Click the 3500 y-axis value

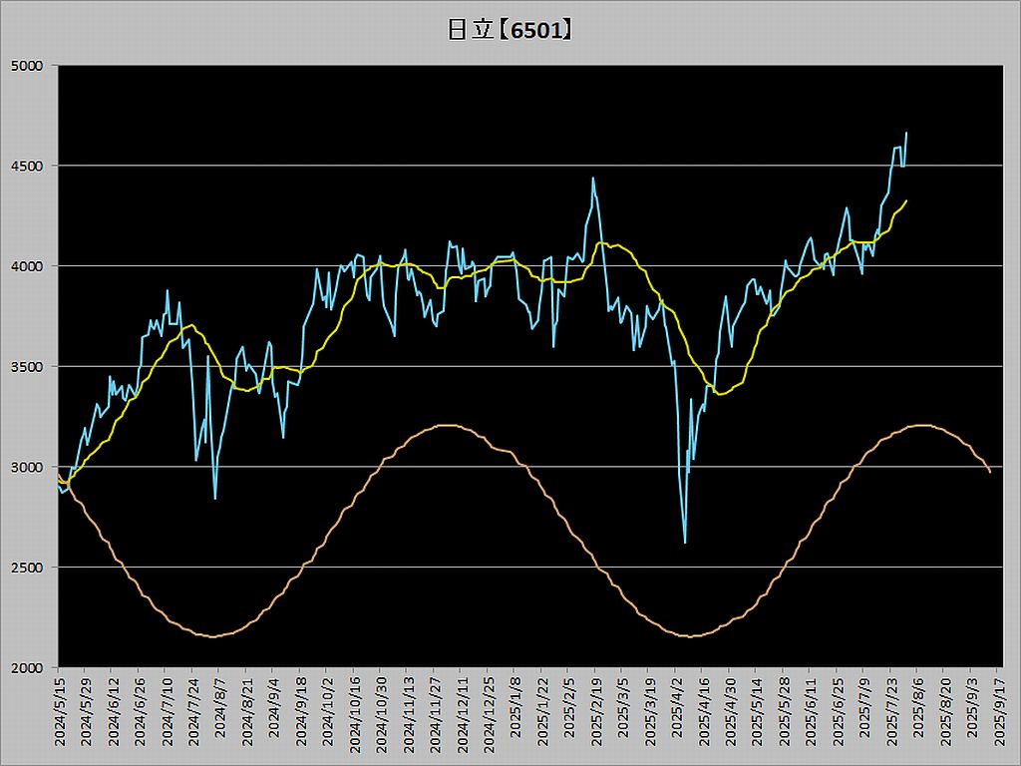27,367
